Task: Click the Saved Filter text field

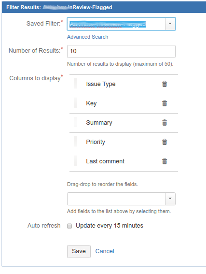Action: 116,24
